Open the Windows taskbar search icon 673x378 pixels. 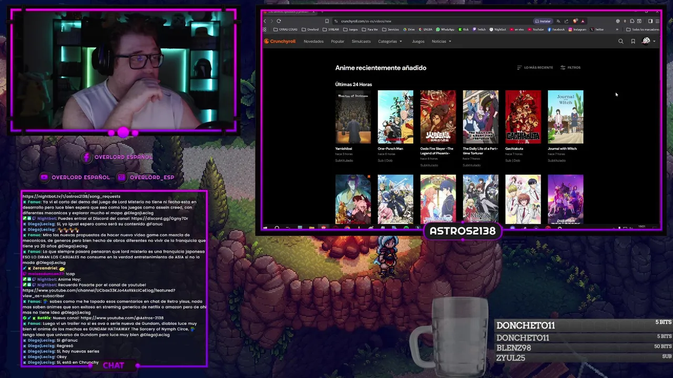coord(277,228)
